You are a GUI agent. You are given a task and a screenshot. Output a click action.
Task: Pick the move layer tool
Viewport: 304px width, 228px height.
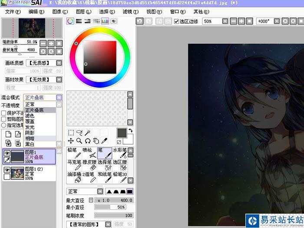71,141
